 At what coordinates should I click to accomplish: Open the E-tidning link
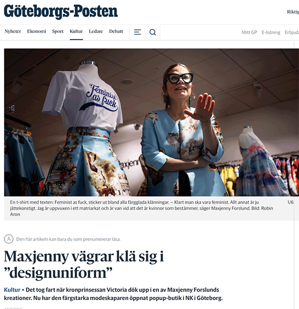click(271, 32)
